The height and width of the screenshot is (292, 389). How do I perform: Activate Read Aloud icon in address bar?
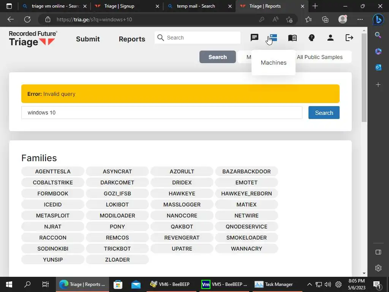(275, 19)
